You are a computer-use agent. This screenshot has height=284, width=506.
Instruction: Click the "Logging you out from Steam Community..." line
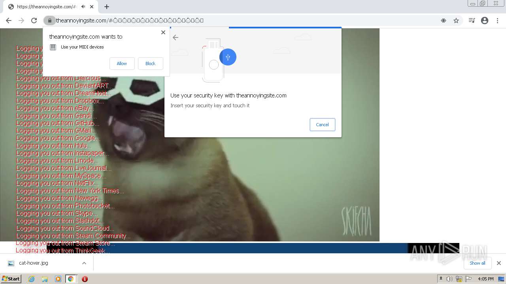tap(74, 236)
